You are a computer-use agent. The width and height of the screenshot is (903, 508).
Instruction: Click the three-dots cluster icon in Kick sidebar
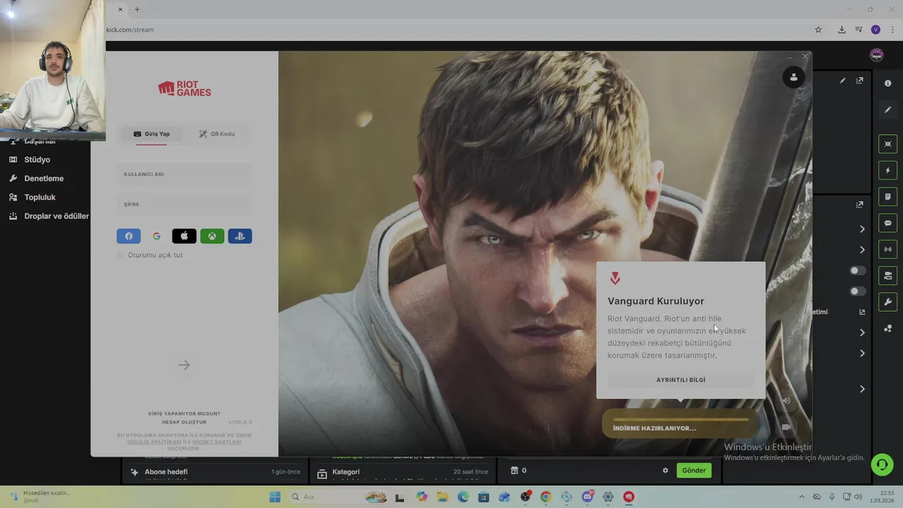(x=887, y=328)
